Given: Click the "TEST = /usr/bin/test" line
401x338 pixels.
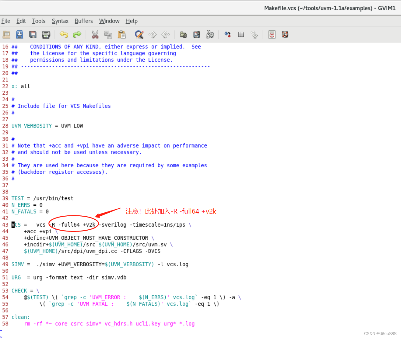Looking at the screenshot, I should coord(43,198).
